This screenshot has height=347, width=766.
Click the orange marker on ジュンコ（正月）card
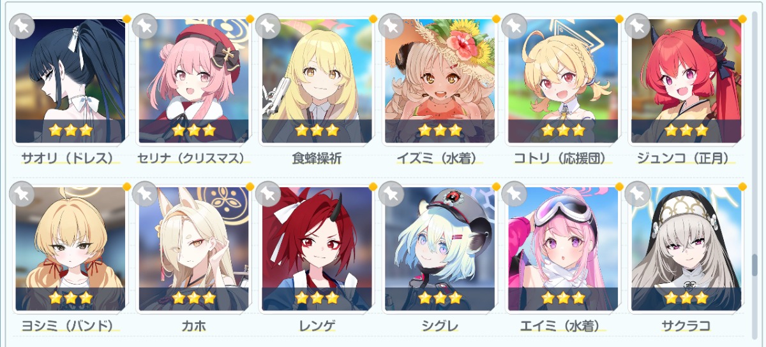point(742,19)
